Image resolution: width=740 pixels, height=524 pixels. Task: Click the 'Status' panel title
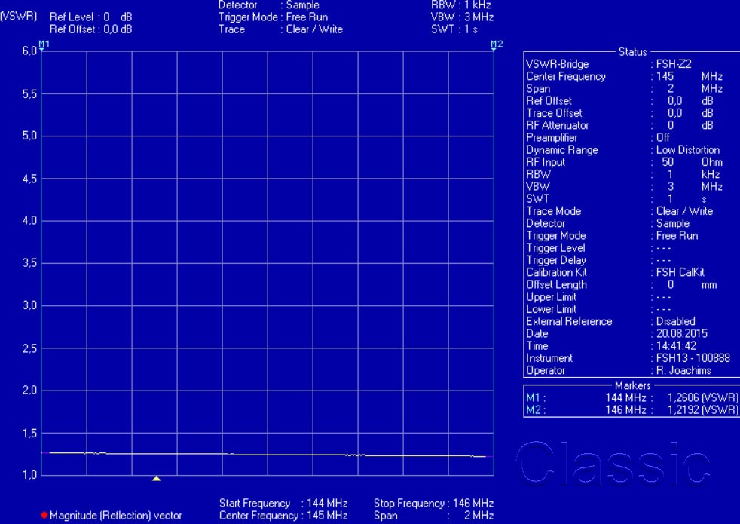632,52
